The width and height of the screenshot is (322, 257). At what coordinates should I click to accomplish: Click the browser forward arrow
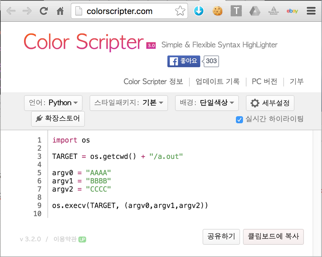point(27,11)
